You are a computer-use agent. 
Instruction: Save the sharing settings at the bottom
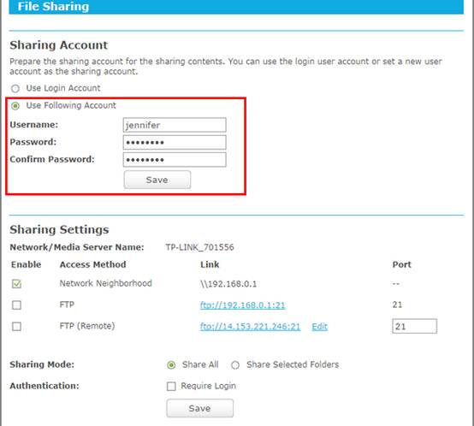[x=200, y=408]
